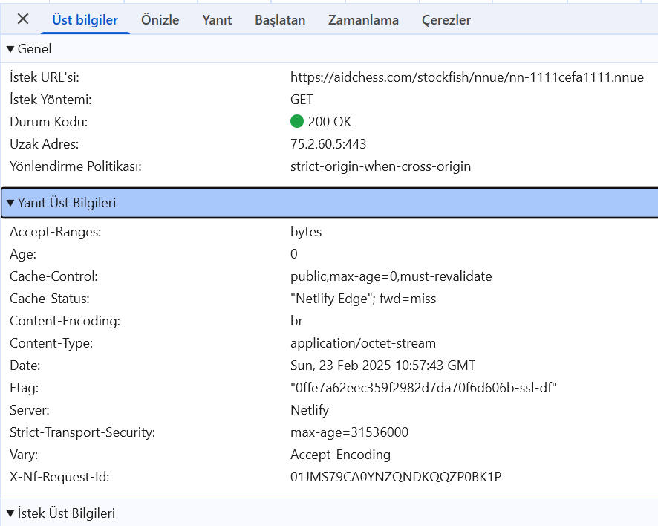
Task: Click the Strict-Transport-Security max-age value
Action: click(349, 432)
